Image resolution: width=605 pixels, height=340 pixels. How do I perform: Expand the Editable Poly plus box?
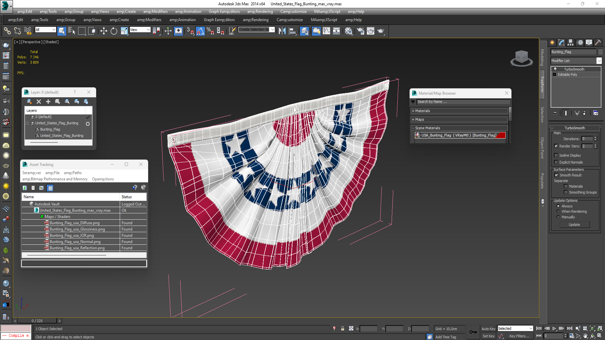tap(554, 75)
